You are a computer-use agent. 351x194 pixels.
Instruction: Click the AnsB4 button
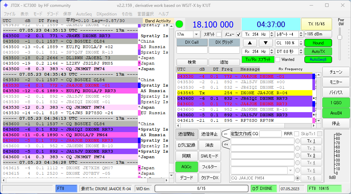(x=336, y=113)
